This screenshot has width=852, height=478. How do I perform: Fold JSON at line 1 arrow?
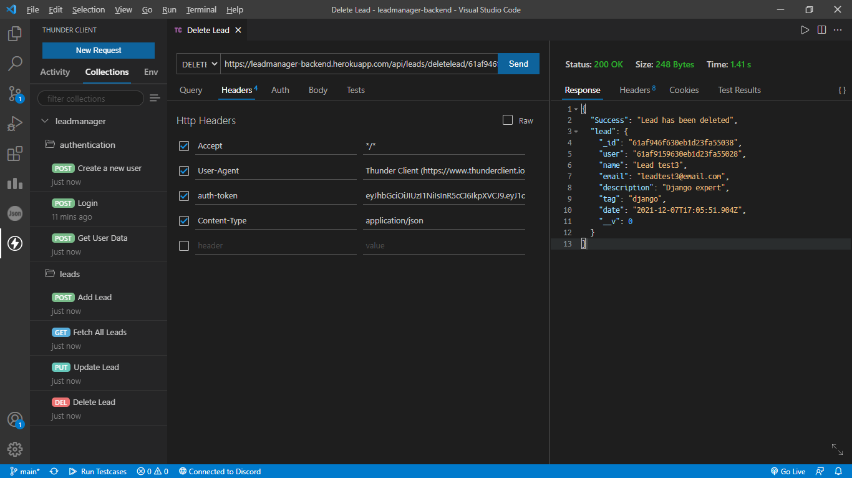(x=576, y=109)
